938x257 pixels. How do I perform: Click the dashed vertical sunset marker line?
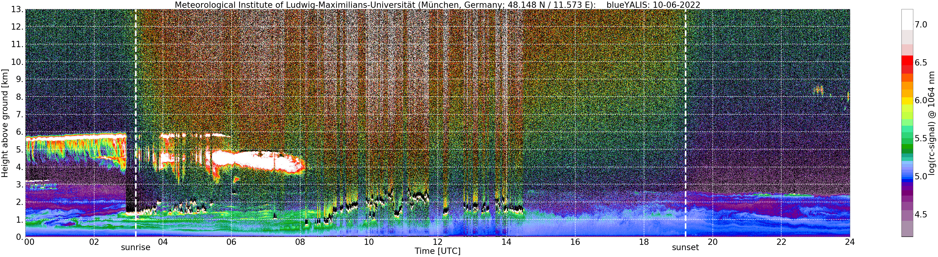685,123
